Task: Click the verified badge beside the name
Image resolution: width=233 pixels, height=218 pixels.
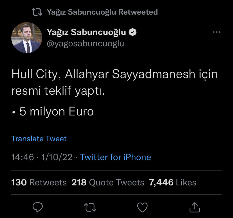Action: pos(133,33)
